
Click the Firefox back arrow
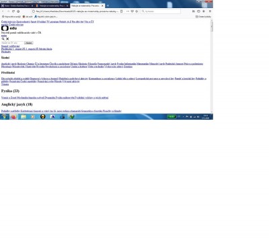click(3, 11)
